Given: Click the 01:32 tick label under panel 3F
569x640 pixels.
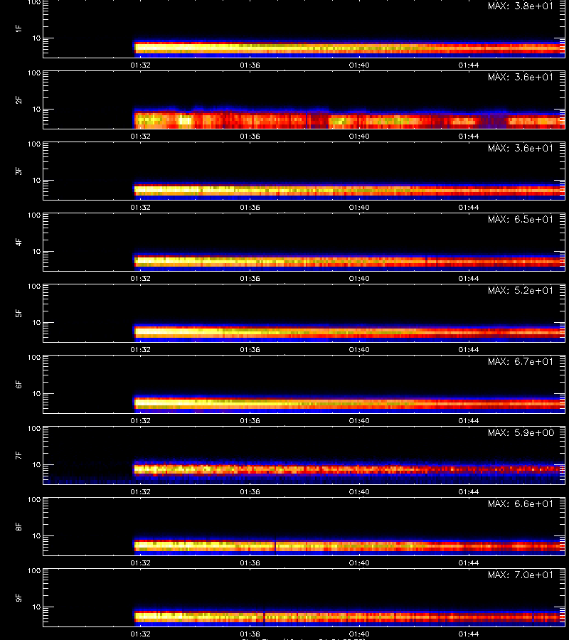Looking at the screenshot, I should (140, 207).
